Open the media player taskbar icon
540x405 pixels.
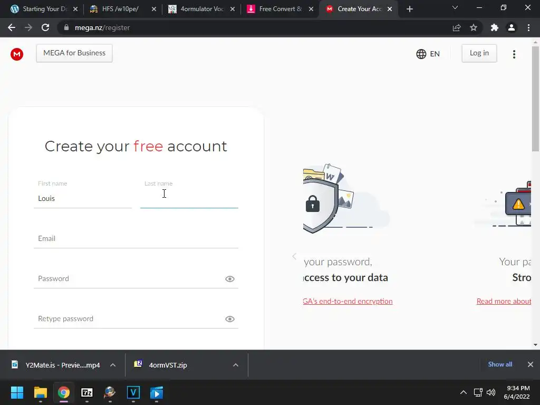[157, 392]
